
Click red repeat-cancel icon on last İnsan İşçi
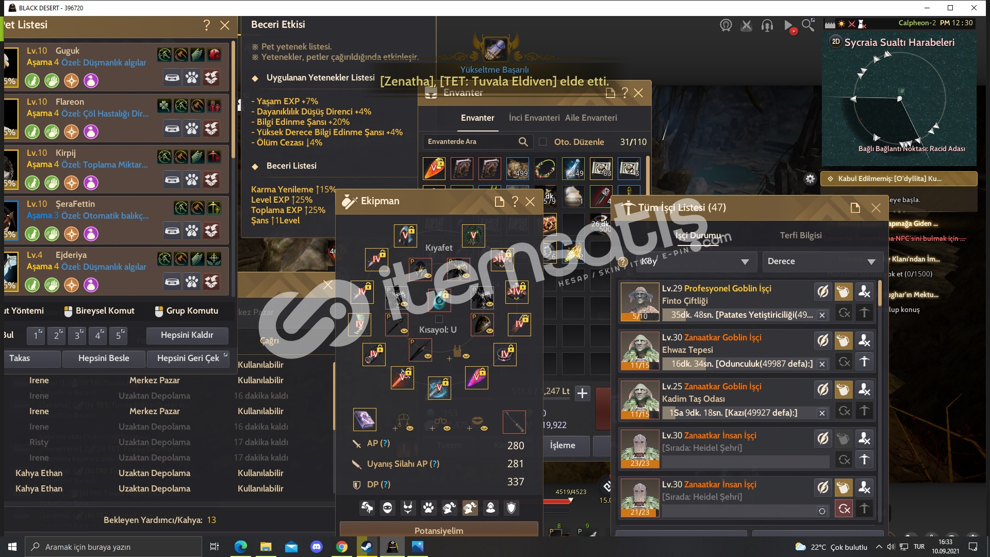coord(844,509)
